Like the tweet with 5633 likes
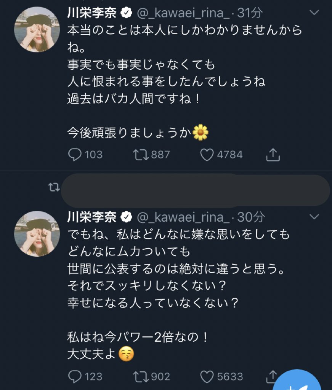Screen dimensions: 332x390 [x=207, y=377]
